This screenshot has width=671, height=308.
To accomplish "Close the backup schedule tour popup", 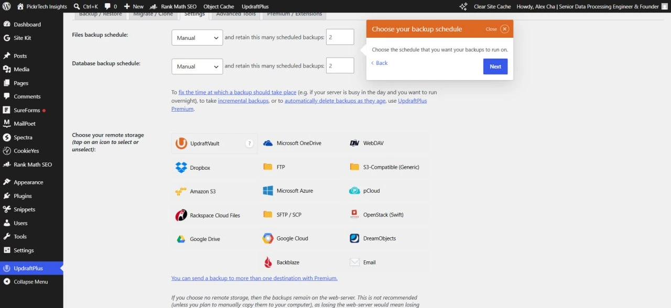I will point(504,29).
